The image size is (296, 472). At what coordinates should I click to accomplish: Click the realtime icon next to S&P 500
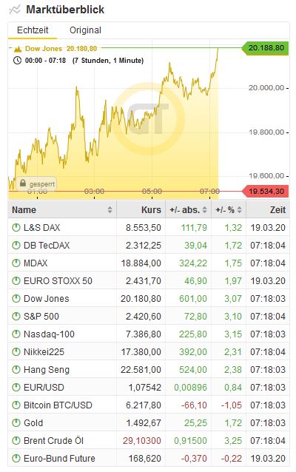point(16,317)
